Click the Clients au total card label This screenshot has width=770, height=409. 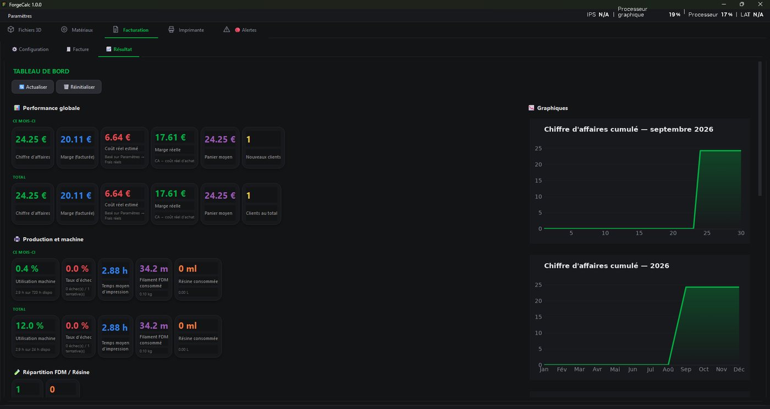click(262, 213)
